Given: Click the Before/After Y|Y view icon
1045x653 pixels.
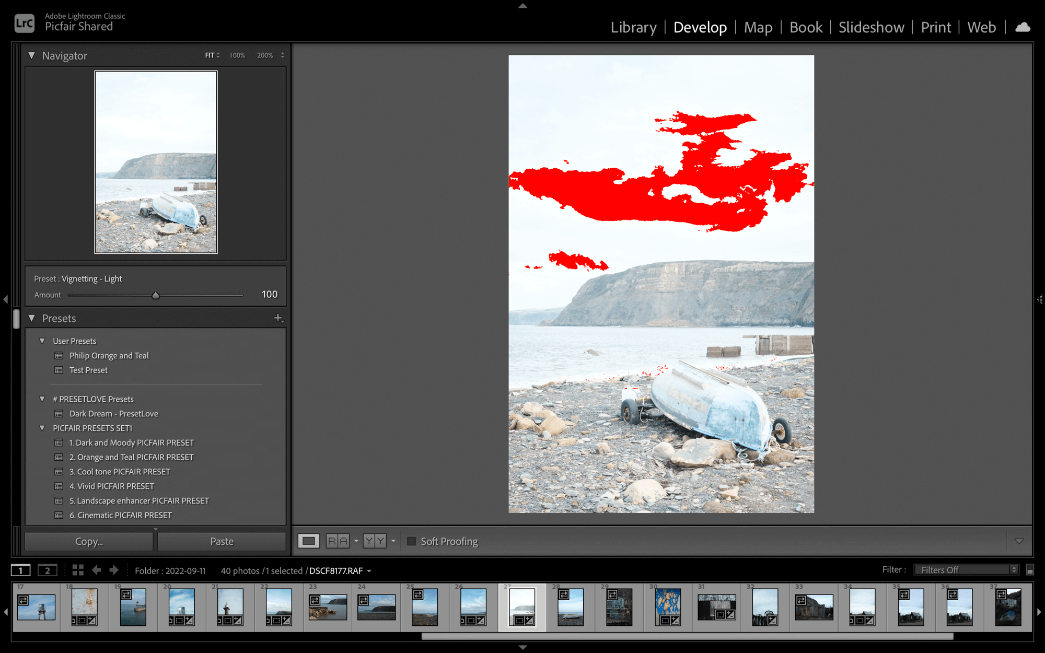Looking at the screenshot, I should pos(375,541).
